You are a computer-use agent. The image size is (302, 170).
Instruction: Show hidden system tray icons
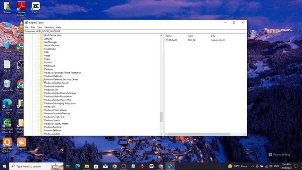(x=252, y=166)
